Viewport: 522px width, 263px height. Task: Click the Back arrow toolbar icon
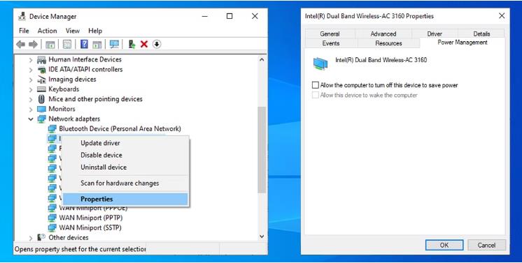click(20, 44)
